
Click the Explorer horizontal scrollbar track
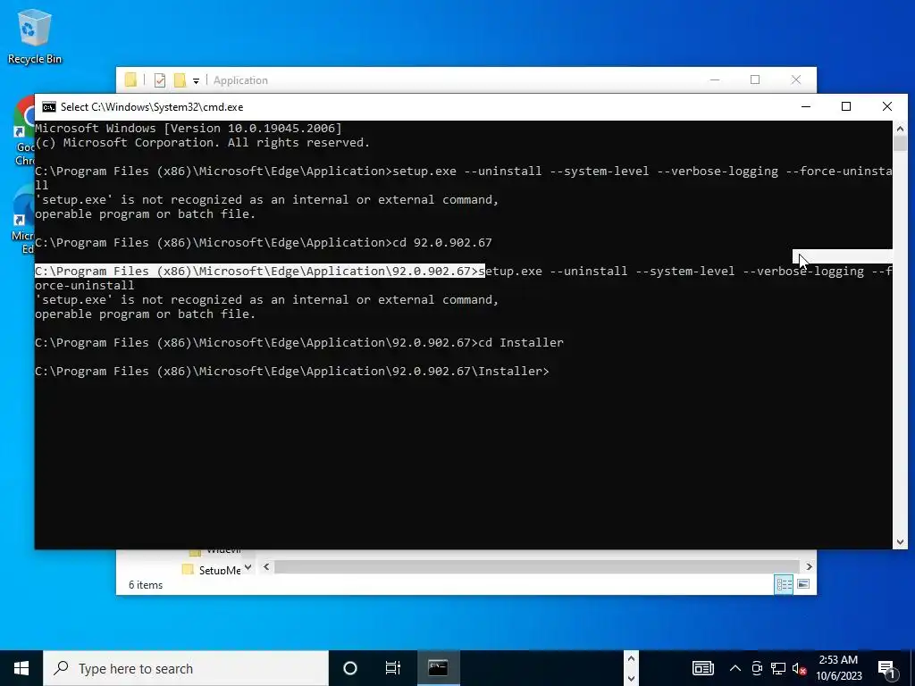(536, 566)
